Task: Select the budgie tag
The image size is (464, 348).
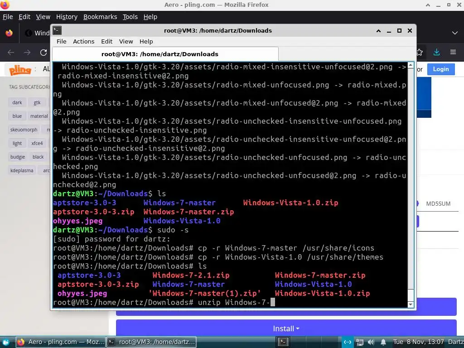Action: click(x=18, y=157)
